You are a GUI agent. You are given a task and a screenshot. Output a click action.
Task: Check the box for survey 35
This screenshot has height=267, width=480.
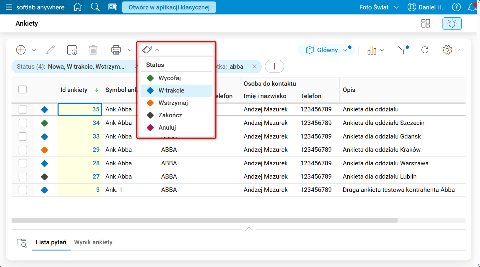tap(23, 110)
